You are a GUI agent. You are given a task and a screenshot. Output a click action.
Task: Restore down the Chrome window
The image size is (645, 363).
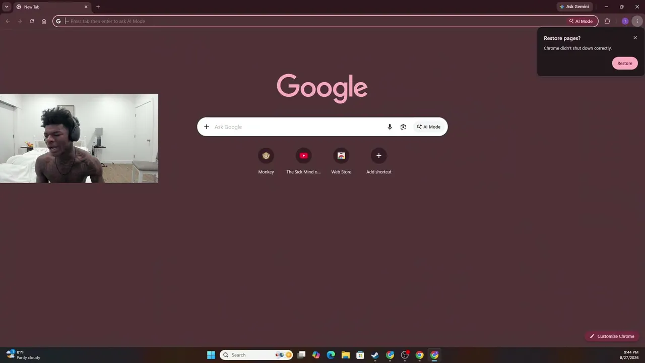point(622,7)
